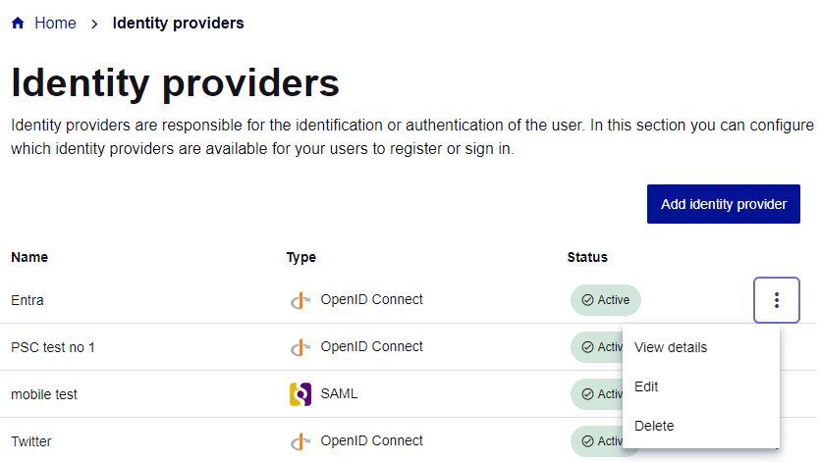
Task: Click the Twitter provider name
Action: click(30, 441)
